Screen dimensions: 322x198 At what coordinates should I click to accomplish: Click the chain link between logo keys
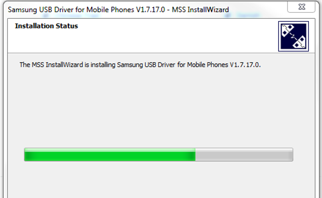point(293,36)
